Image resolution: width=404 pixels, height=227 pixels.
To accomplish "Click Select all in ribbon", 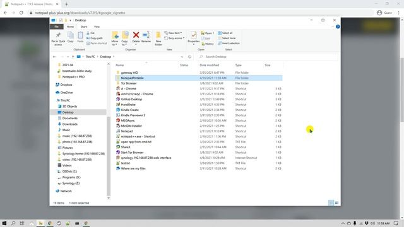I will [x=225, y=33].
